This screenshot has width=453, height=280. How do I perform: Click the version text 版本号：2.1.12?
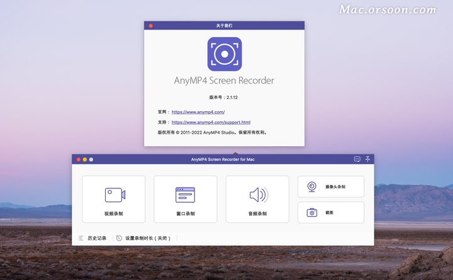click(223, 97)
